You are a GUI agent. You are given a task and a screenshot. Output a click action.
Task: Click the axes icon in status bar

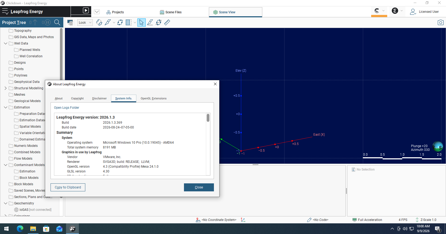click(243, 220)
